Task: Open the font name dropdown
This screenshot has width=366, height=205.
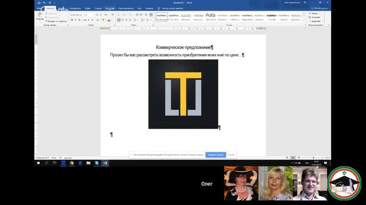Action: click(83, 15)
